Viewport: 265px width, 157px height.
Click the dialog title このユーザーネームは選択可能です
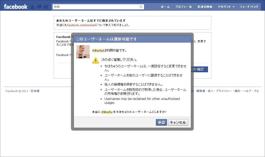(106, 39)
